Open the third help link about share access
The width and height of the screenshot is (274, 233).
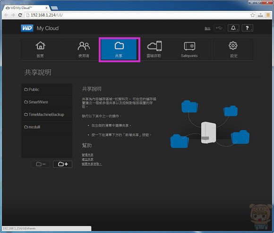92,164
